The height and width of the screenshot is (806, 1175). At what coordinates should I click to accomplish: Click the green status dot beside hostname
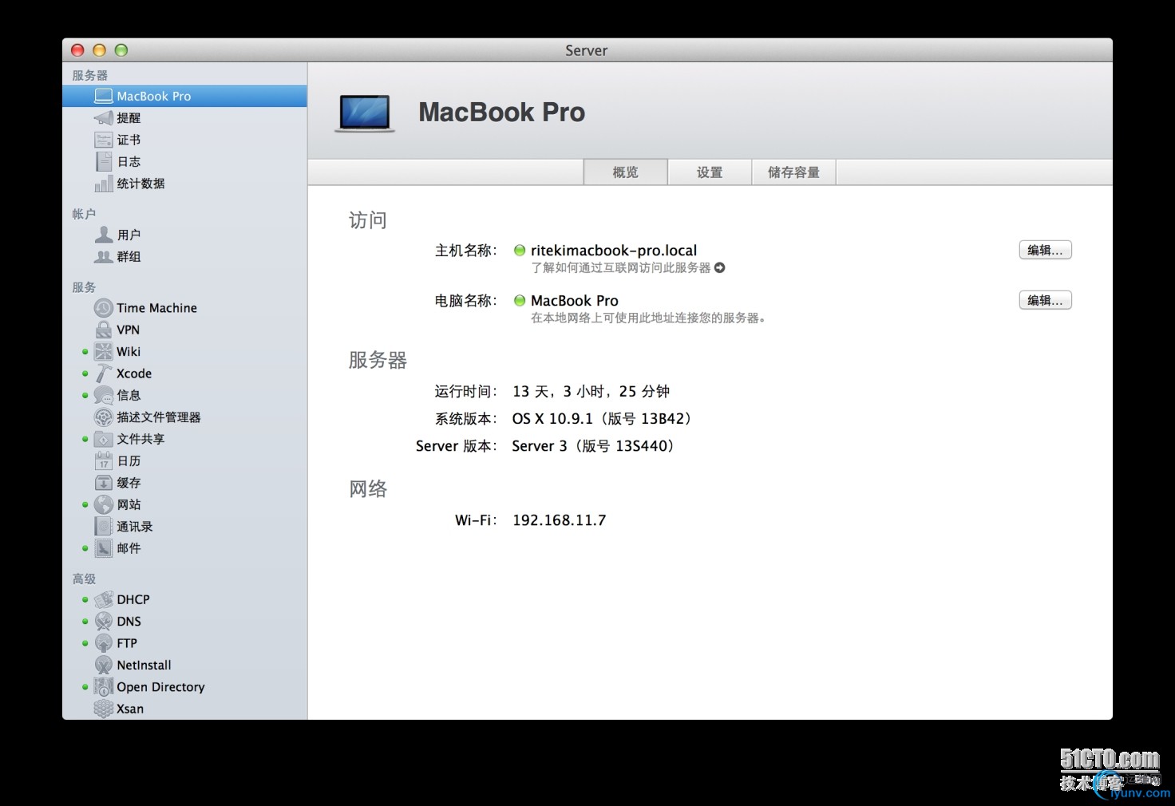pos(520,251)
